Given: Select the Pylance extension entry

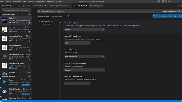Looking at the screenshot, I should point(16,73).
